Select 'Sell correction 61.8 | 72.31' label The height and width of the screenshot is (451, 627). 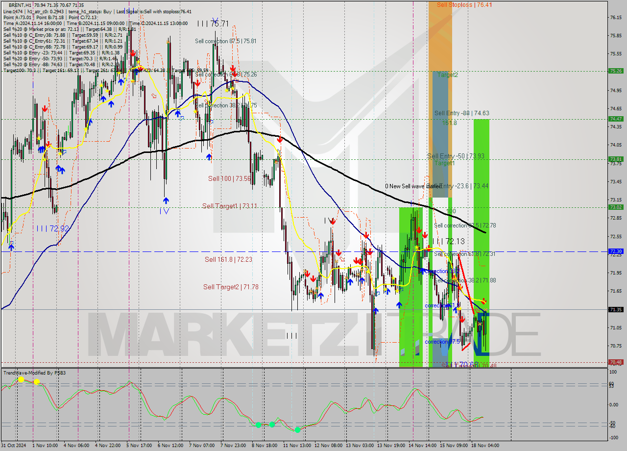click(x=465, y=254)
